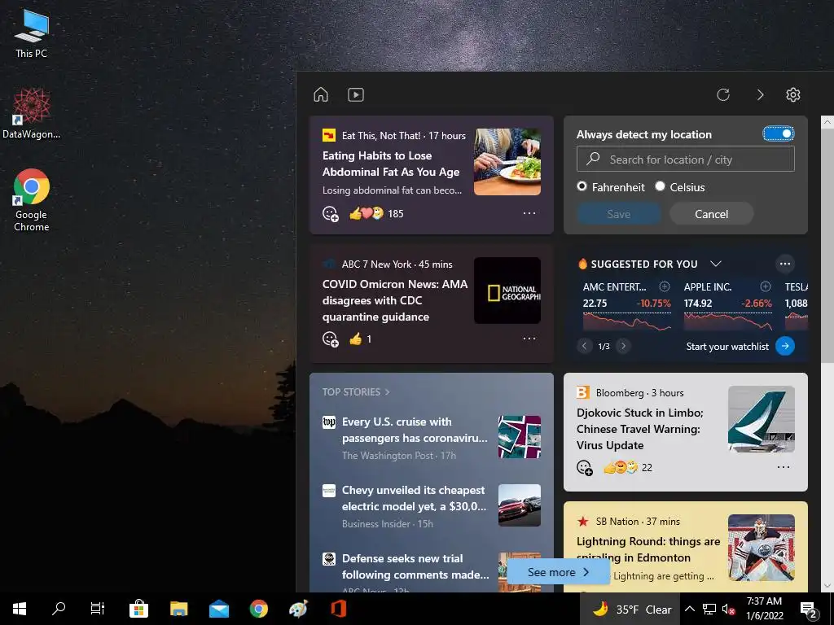Open the news feed Home icon
Image resolution: width=834 pixels, height=625 pixels.
pyautogui.click(x=321, y=94)
